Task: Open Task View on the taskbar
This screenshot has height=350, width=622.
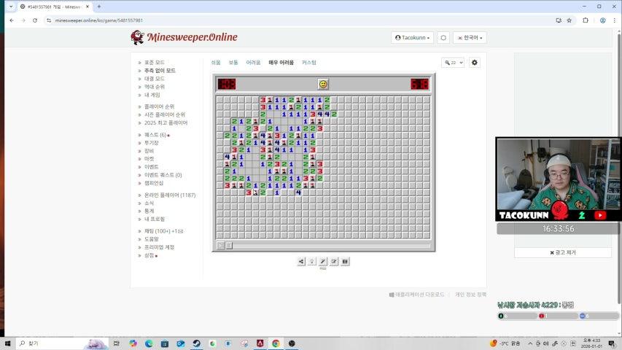Action: tap(116, 343)
